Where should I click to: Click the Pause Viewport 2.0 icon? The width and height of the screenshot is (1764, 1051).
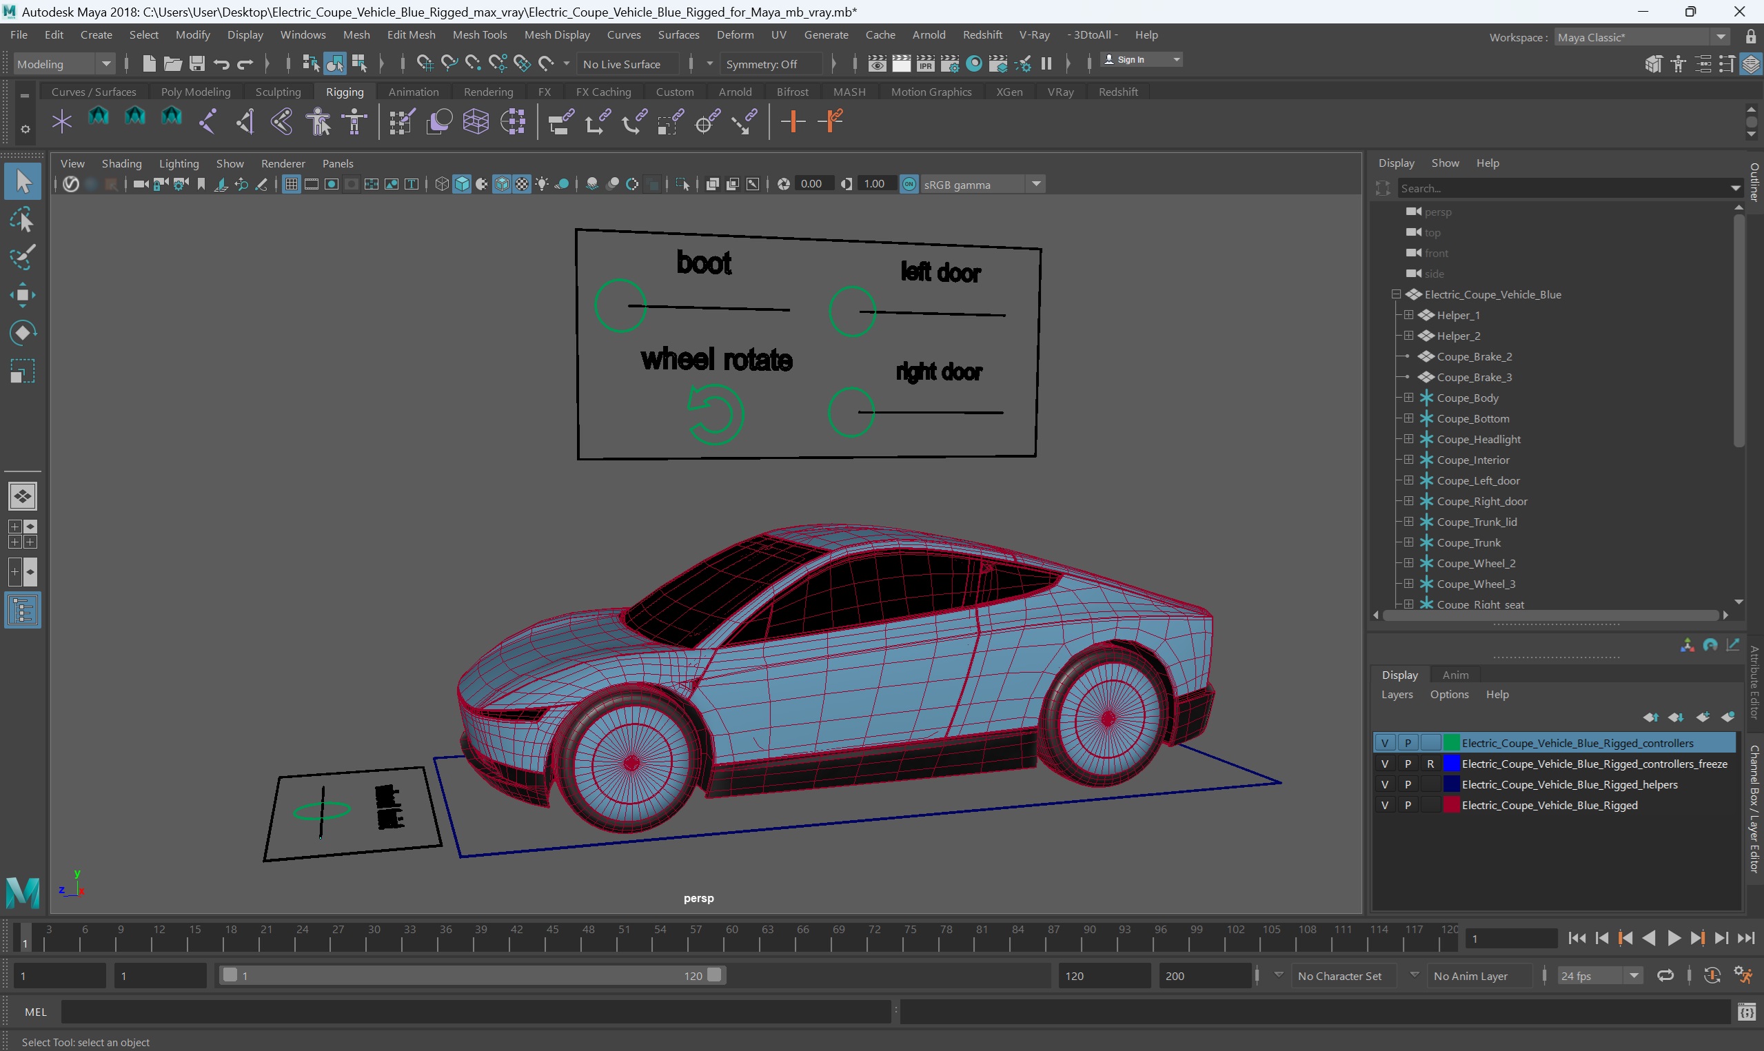coord(1046,63)
